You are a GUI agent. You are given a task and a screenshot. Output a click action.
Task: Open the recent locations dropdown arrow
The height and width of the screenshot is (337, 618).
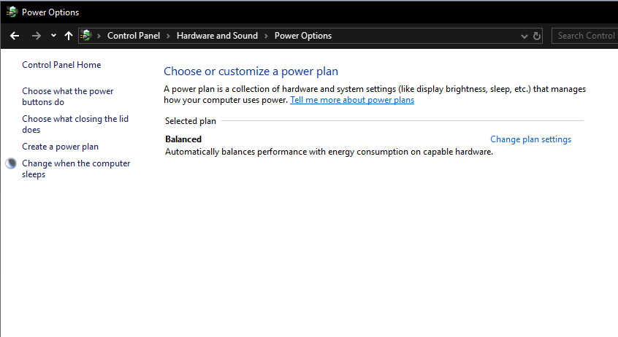[53, 36]
